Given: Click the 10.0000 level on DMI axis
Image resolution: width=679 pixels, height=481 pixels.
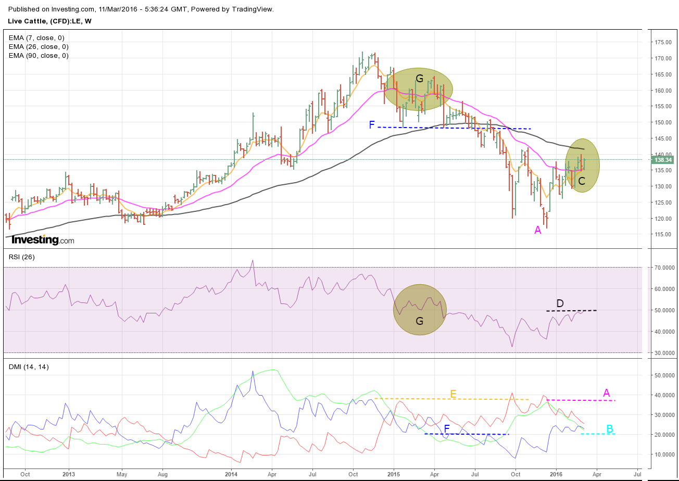Looking at the screenshot, I should (x=665, y=454).
